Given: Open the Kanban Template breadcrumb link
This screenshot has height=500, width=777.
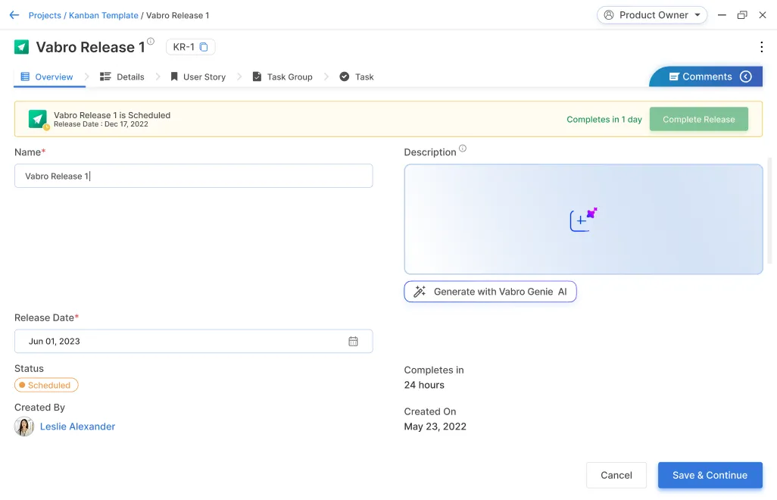Looking at the screenshot, I should coord(104,15).
